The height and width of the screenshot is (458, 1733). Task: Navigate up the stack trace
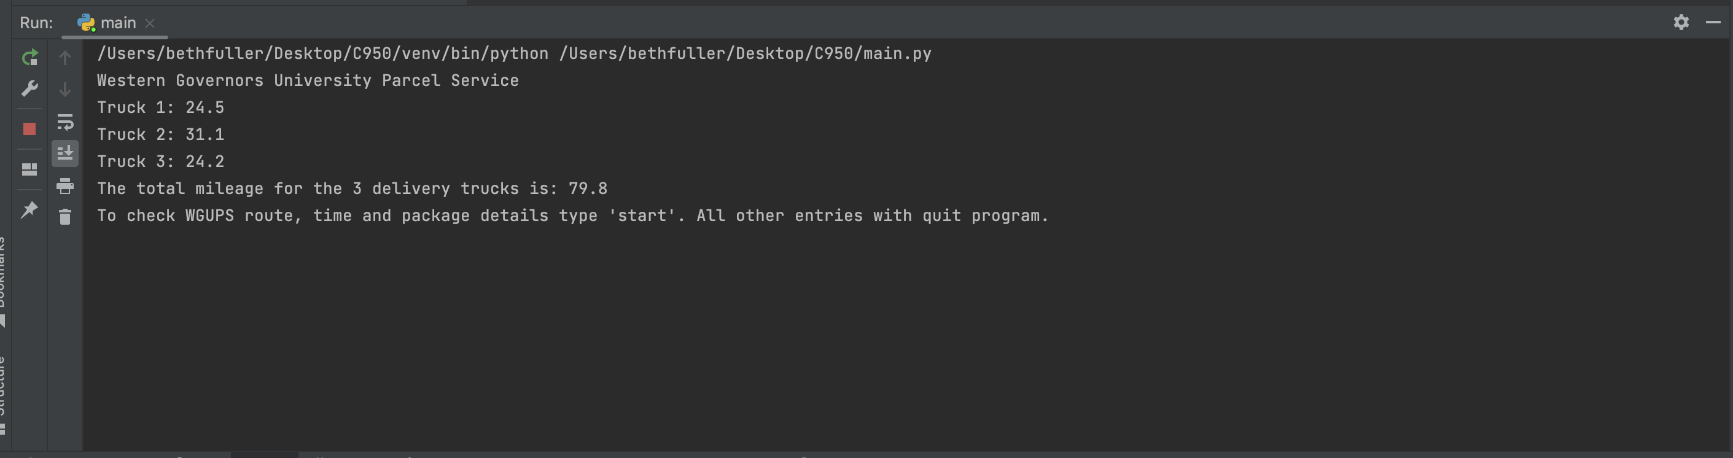tap(65, 57)
